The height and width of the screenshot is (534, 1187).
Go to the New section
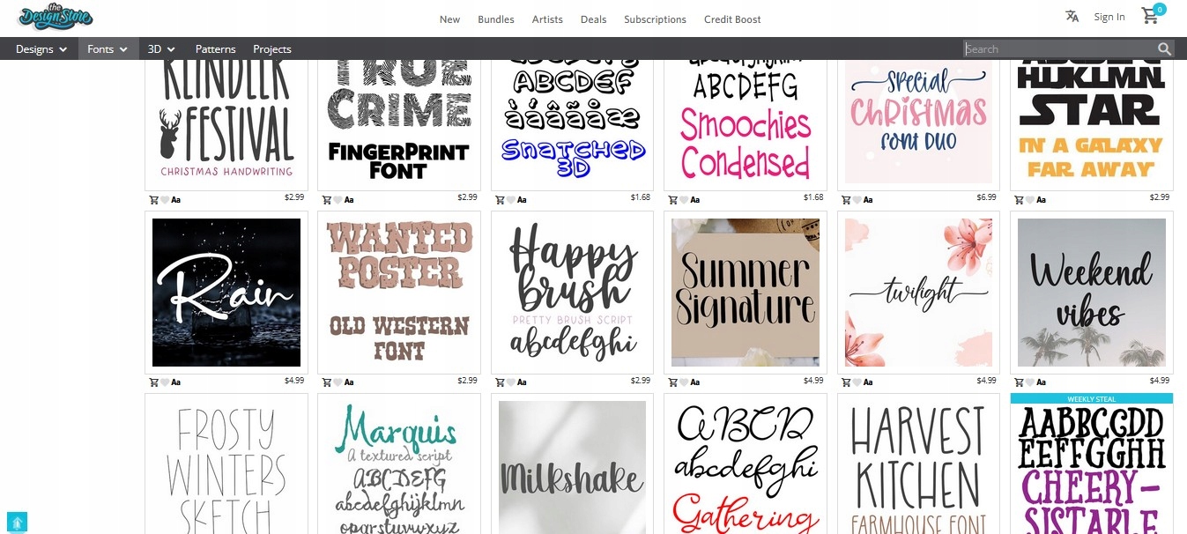449,19
